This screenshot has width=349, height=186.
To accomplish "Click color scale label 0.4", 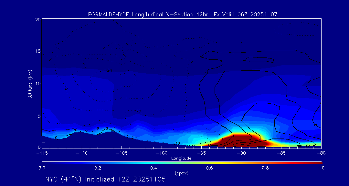I will coord(153,168).
